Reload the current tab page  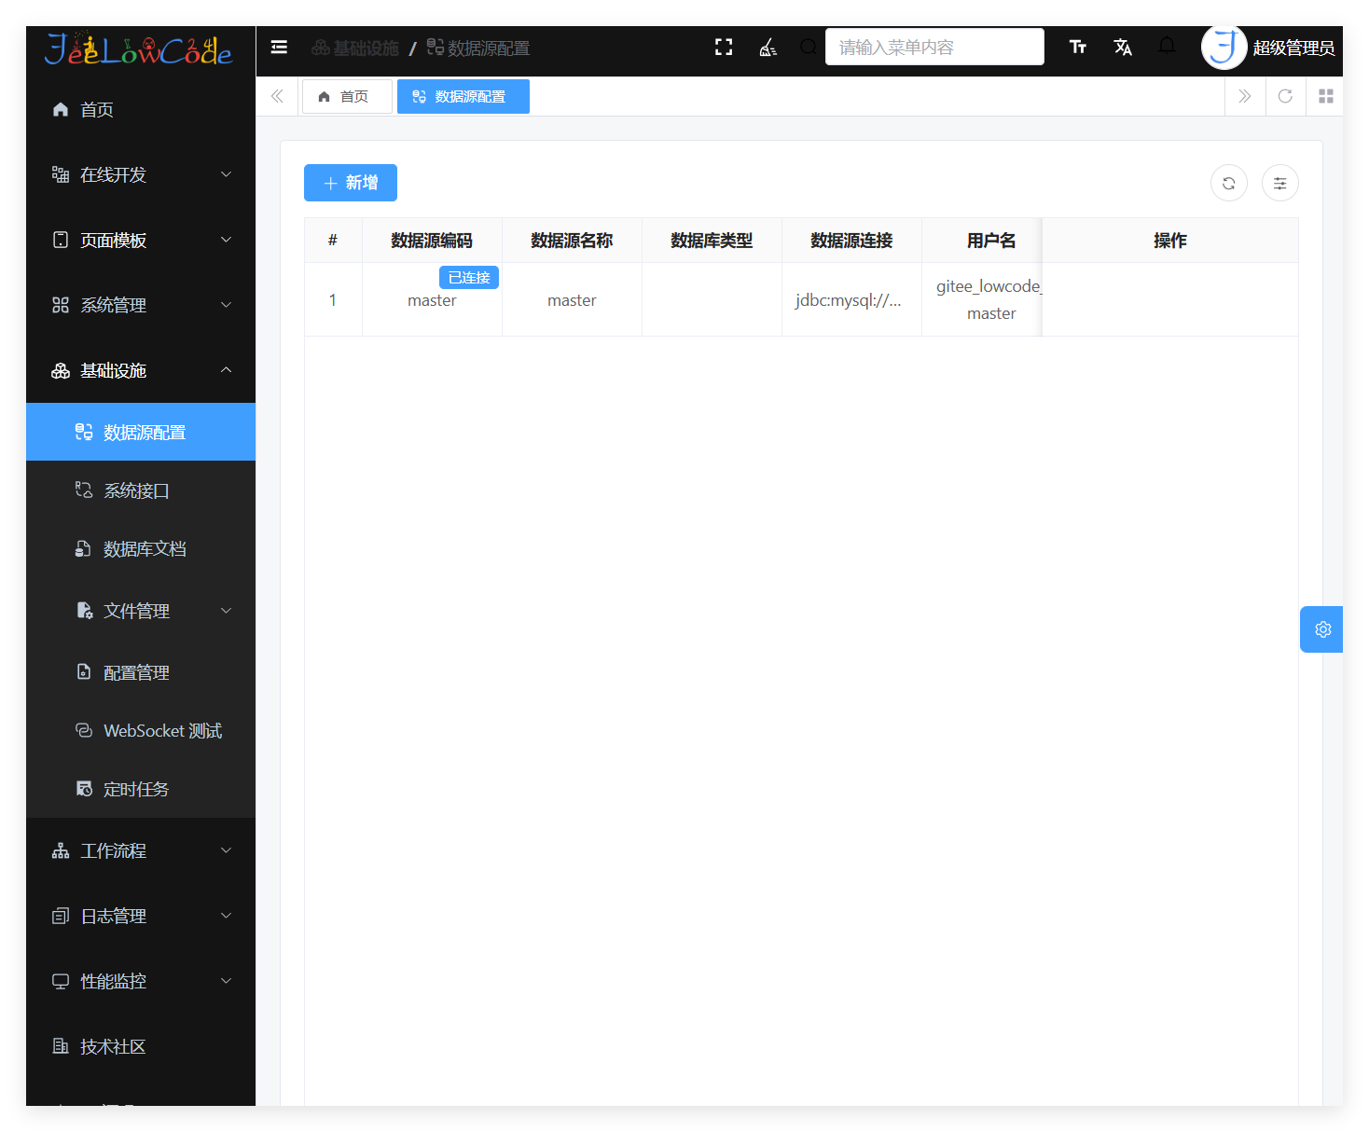(1285, 96)
